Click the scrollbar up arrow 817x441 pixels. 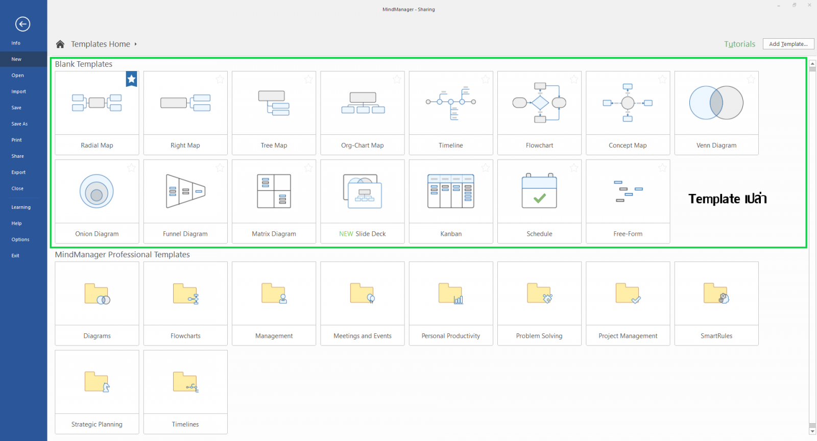pyautogui.click(x=812, y=63)
